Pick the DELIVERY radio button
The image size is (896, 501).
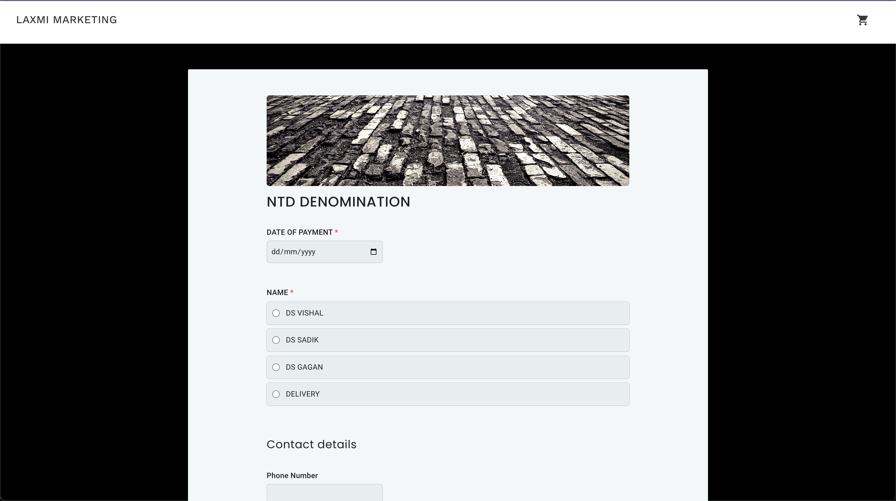(276, 394)
